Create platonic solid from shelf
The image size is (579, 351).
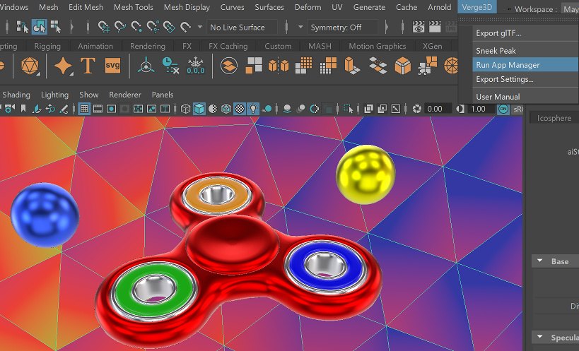(x=30, y=66)
